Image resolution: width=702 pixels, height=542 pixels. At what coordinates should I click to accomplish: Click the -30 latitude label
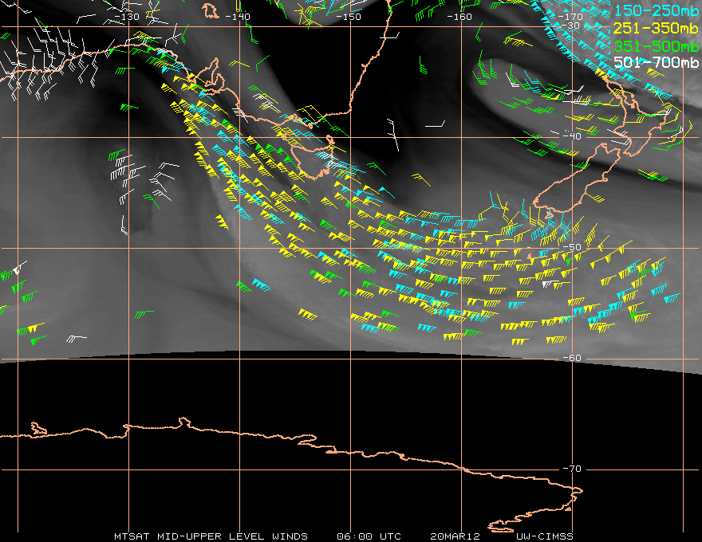572,26
